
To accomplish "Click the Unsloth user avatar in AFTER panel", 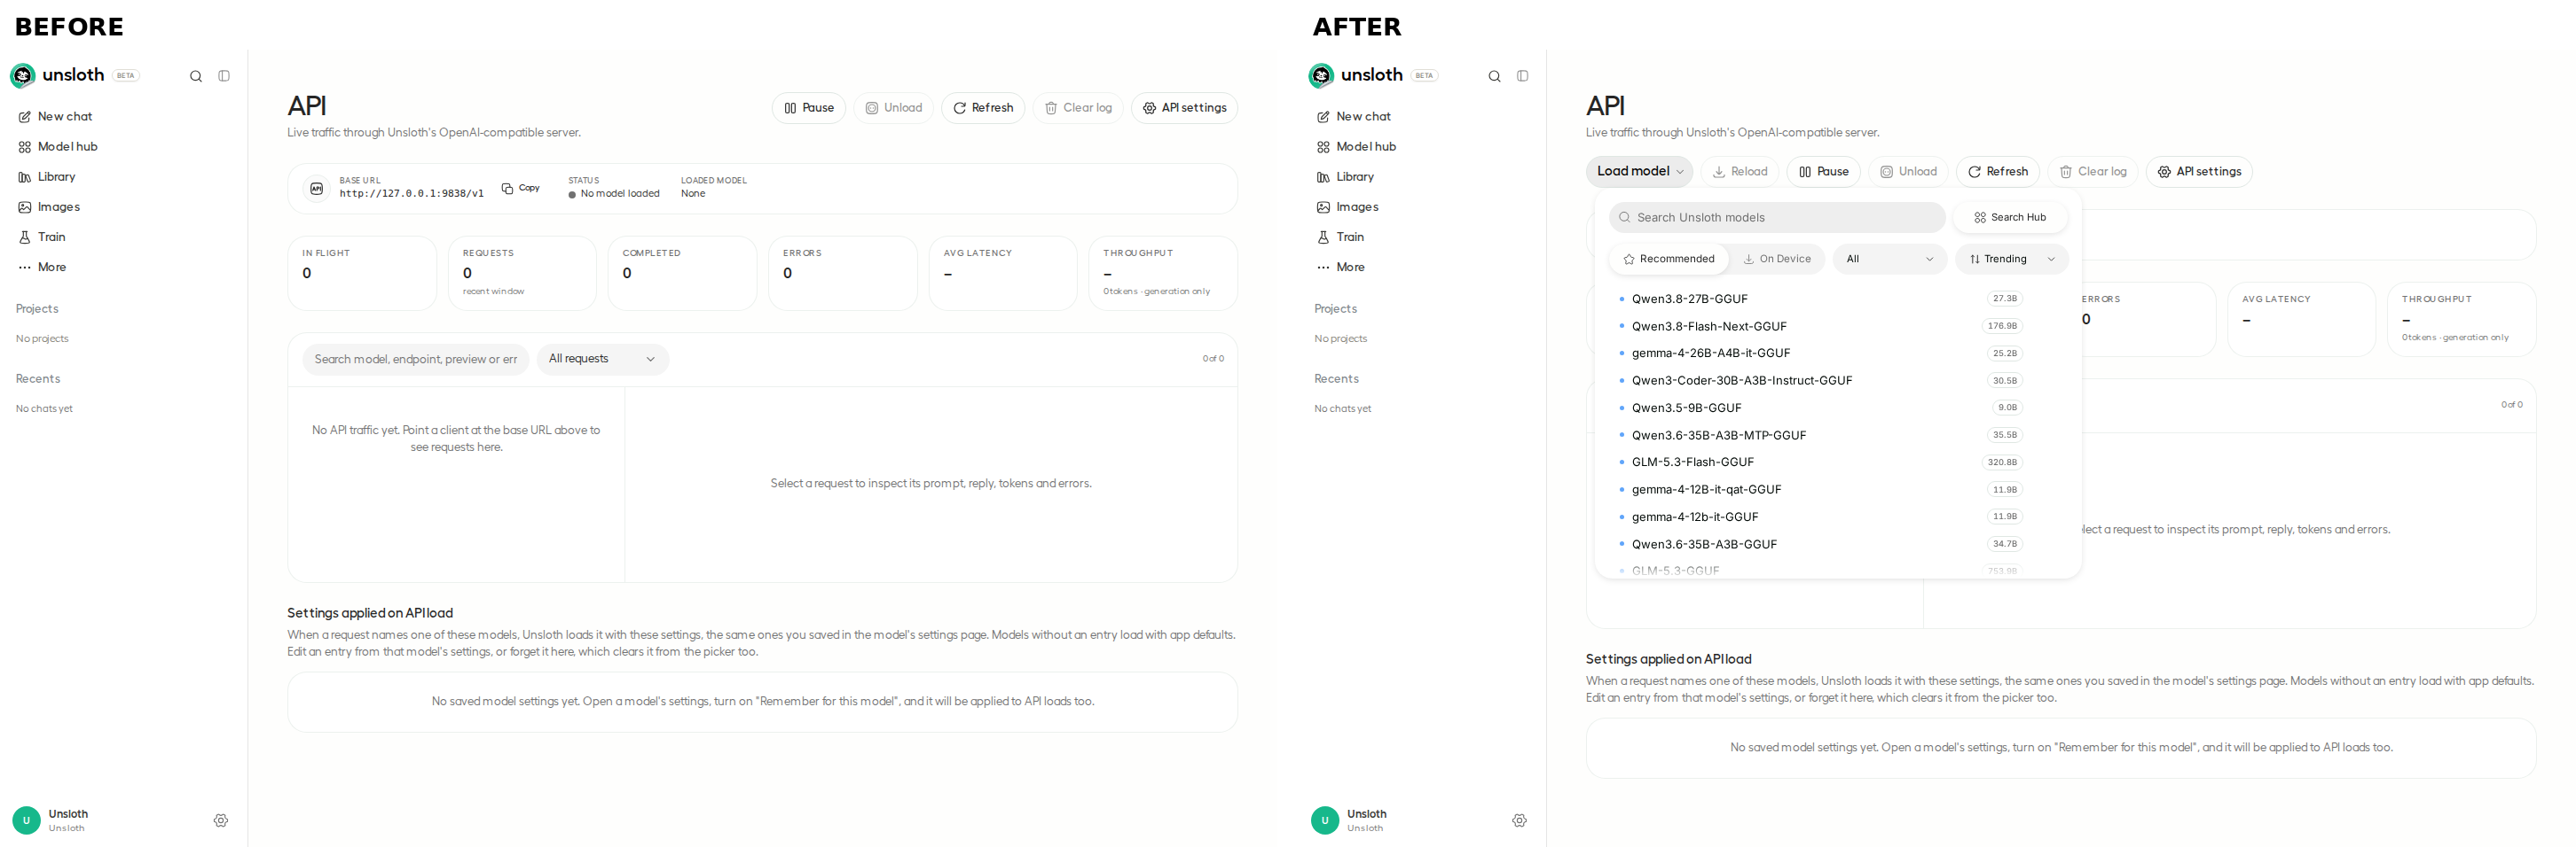I will 1324,820.
